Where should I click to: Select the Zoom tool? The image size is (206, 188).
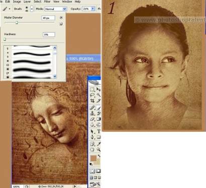pos(98,150)
